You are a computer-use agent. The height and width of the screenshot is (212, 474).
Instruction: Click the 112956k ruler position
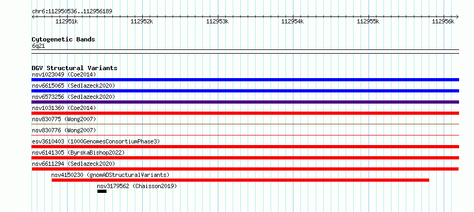pyautogui.click(x=443, y=22)
